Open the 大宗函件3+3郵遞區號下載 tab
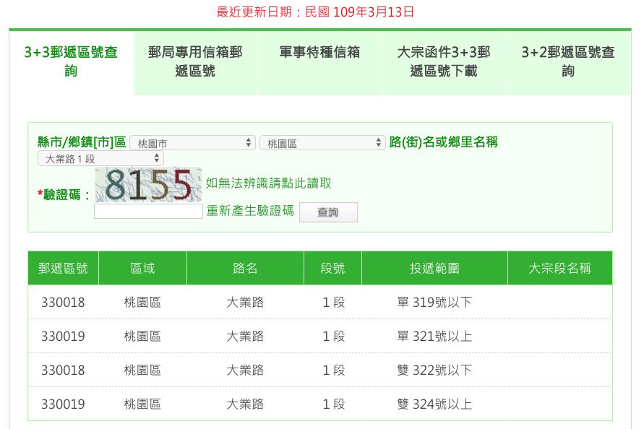Viewport: 644px width, 429px height. coord(446,62)
